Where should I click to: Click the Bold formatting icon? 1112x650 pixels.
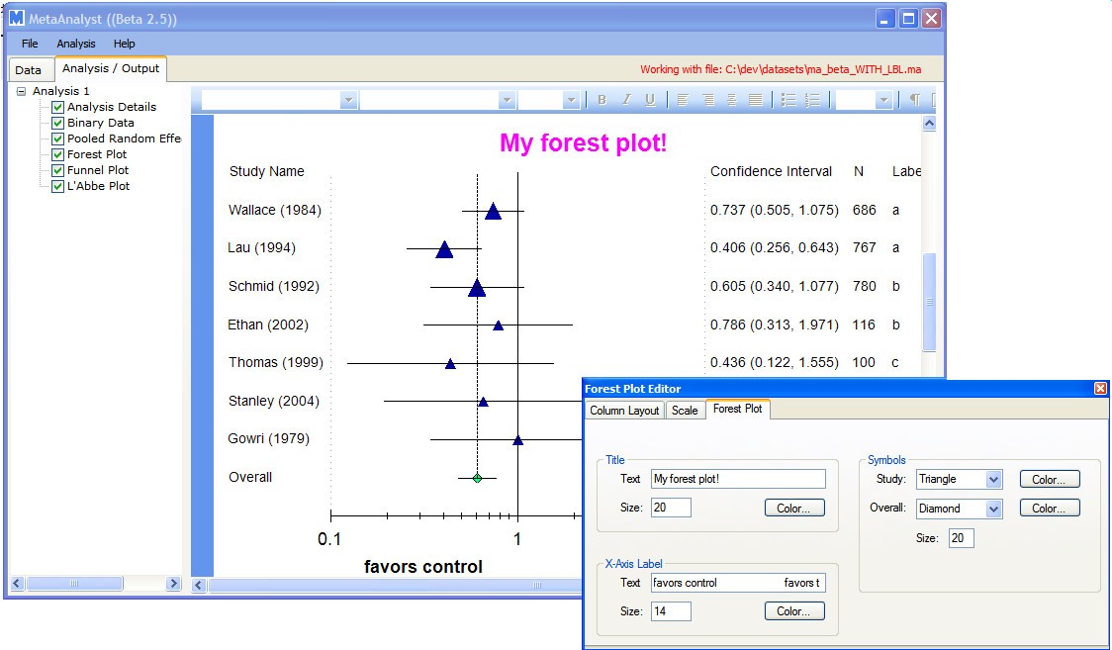(x=602, y=100)
